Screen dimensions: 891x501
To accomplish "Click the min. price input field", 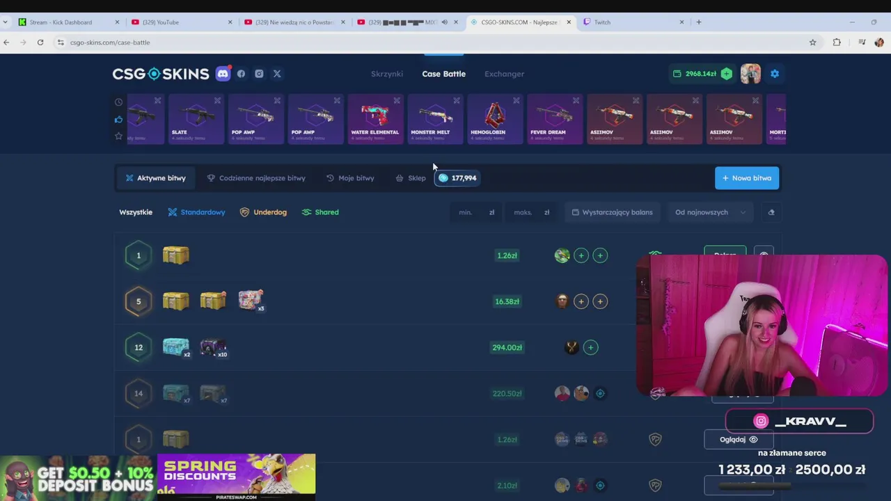I will [476, 212].
